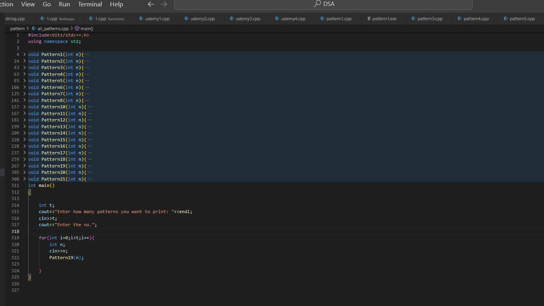This screenshot has width=544, height=306.
Task: Expand the folded Pattern6 function
Action: point(24,87)
